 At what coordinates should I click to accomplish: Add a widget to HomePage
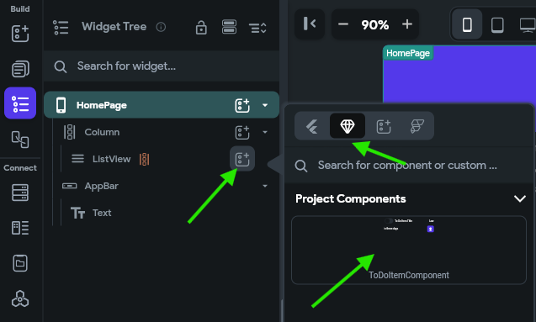coord(242,105)
